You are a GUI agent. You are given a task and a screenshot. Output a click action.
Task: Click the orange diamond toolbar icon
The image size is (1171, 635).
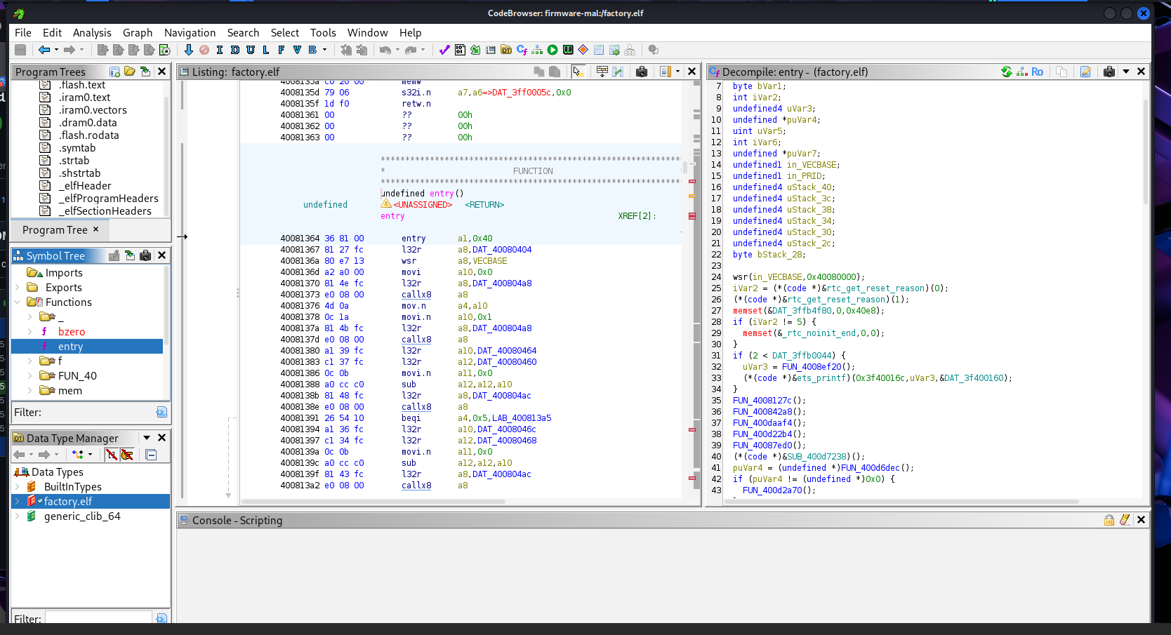pyautogui.click(x=583, y=50)
